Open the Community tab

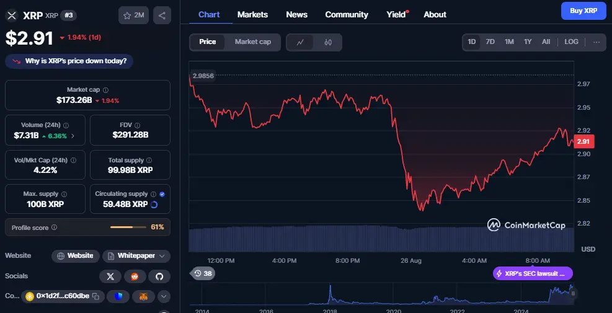click(347, 15)
